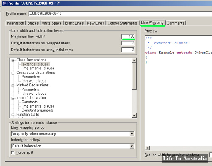This screenshot has height=166, width=212.
Task: Click the Maximum line width field
Action: pos(128,36)
